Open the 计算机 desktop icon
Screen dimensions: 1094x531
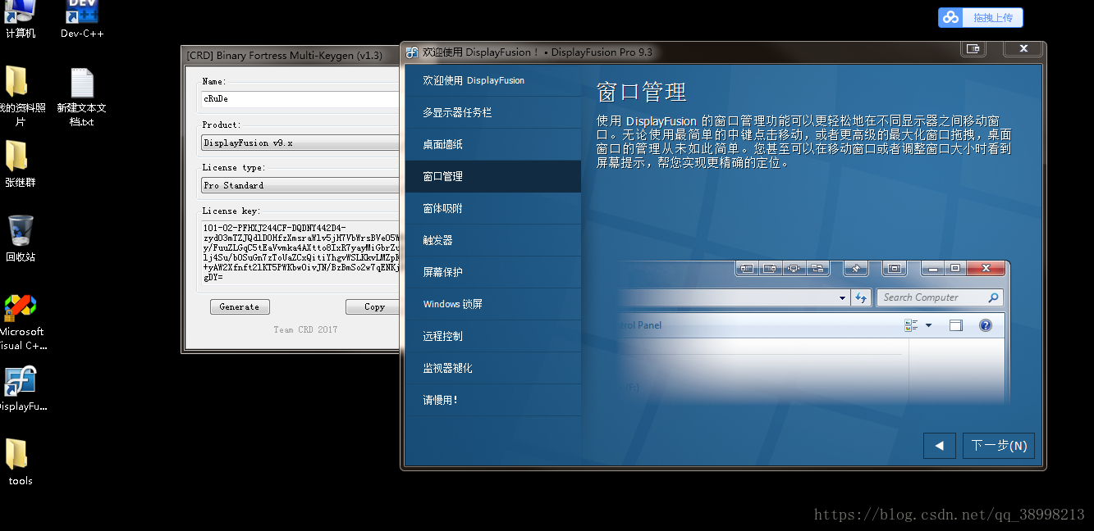coord(20,16)
